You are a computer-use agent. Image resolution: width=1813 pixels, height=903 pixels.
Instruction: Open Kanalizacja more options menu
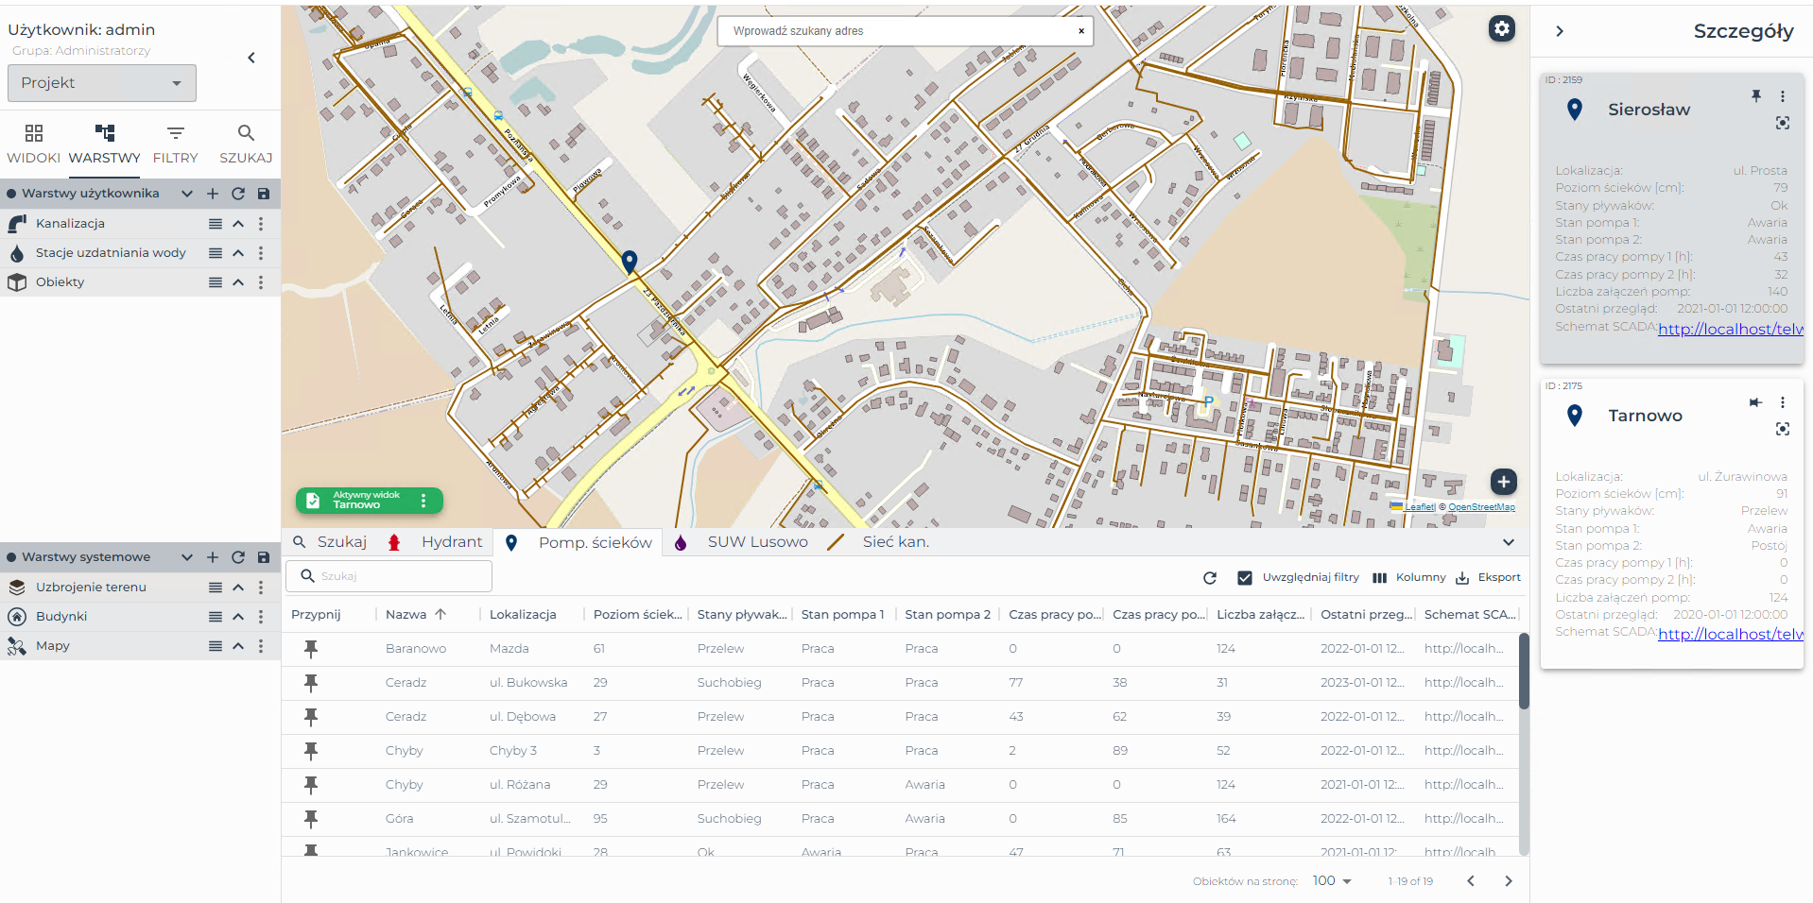click(x=261, y=224)
